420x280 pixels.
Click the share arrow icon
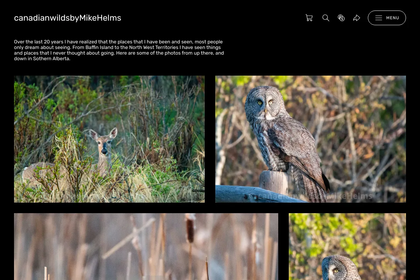point(357,18)
